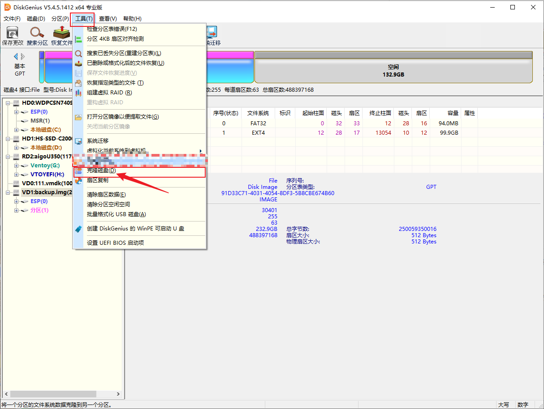Click the 搜索分区 magnifier toolbar icon
The height and width of the screenshot is (409, 544).
coord(37,33)
